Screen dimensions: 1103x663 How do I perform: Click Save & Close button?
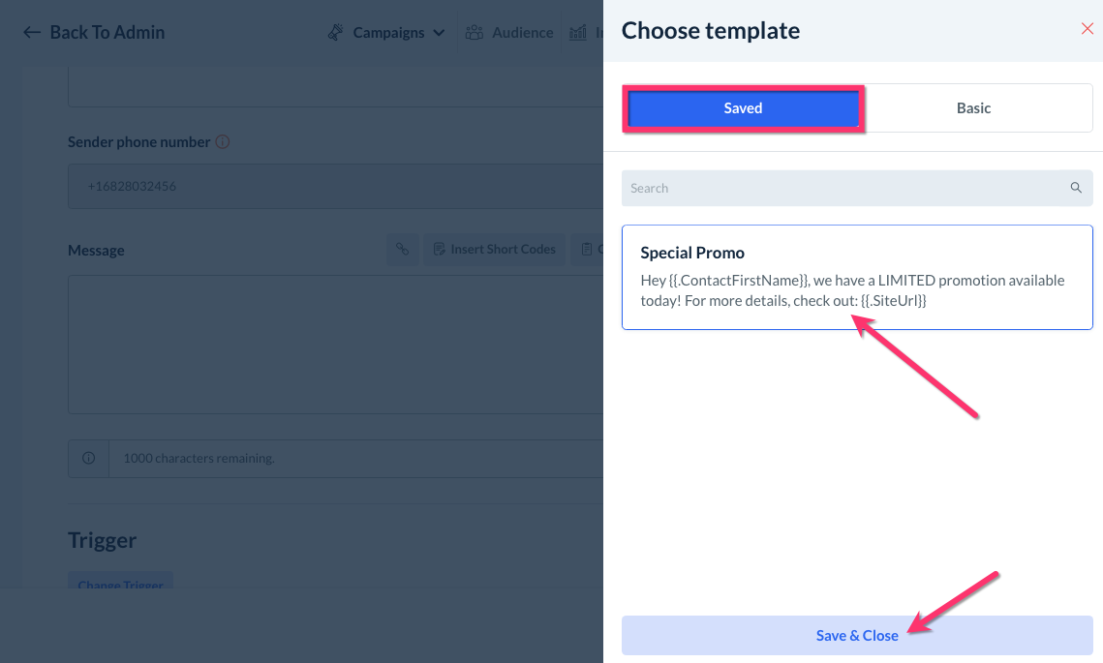coord(857,635)
